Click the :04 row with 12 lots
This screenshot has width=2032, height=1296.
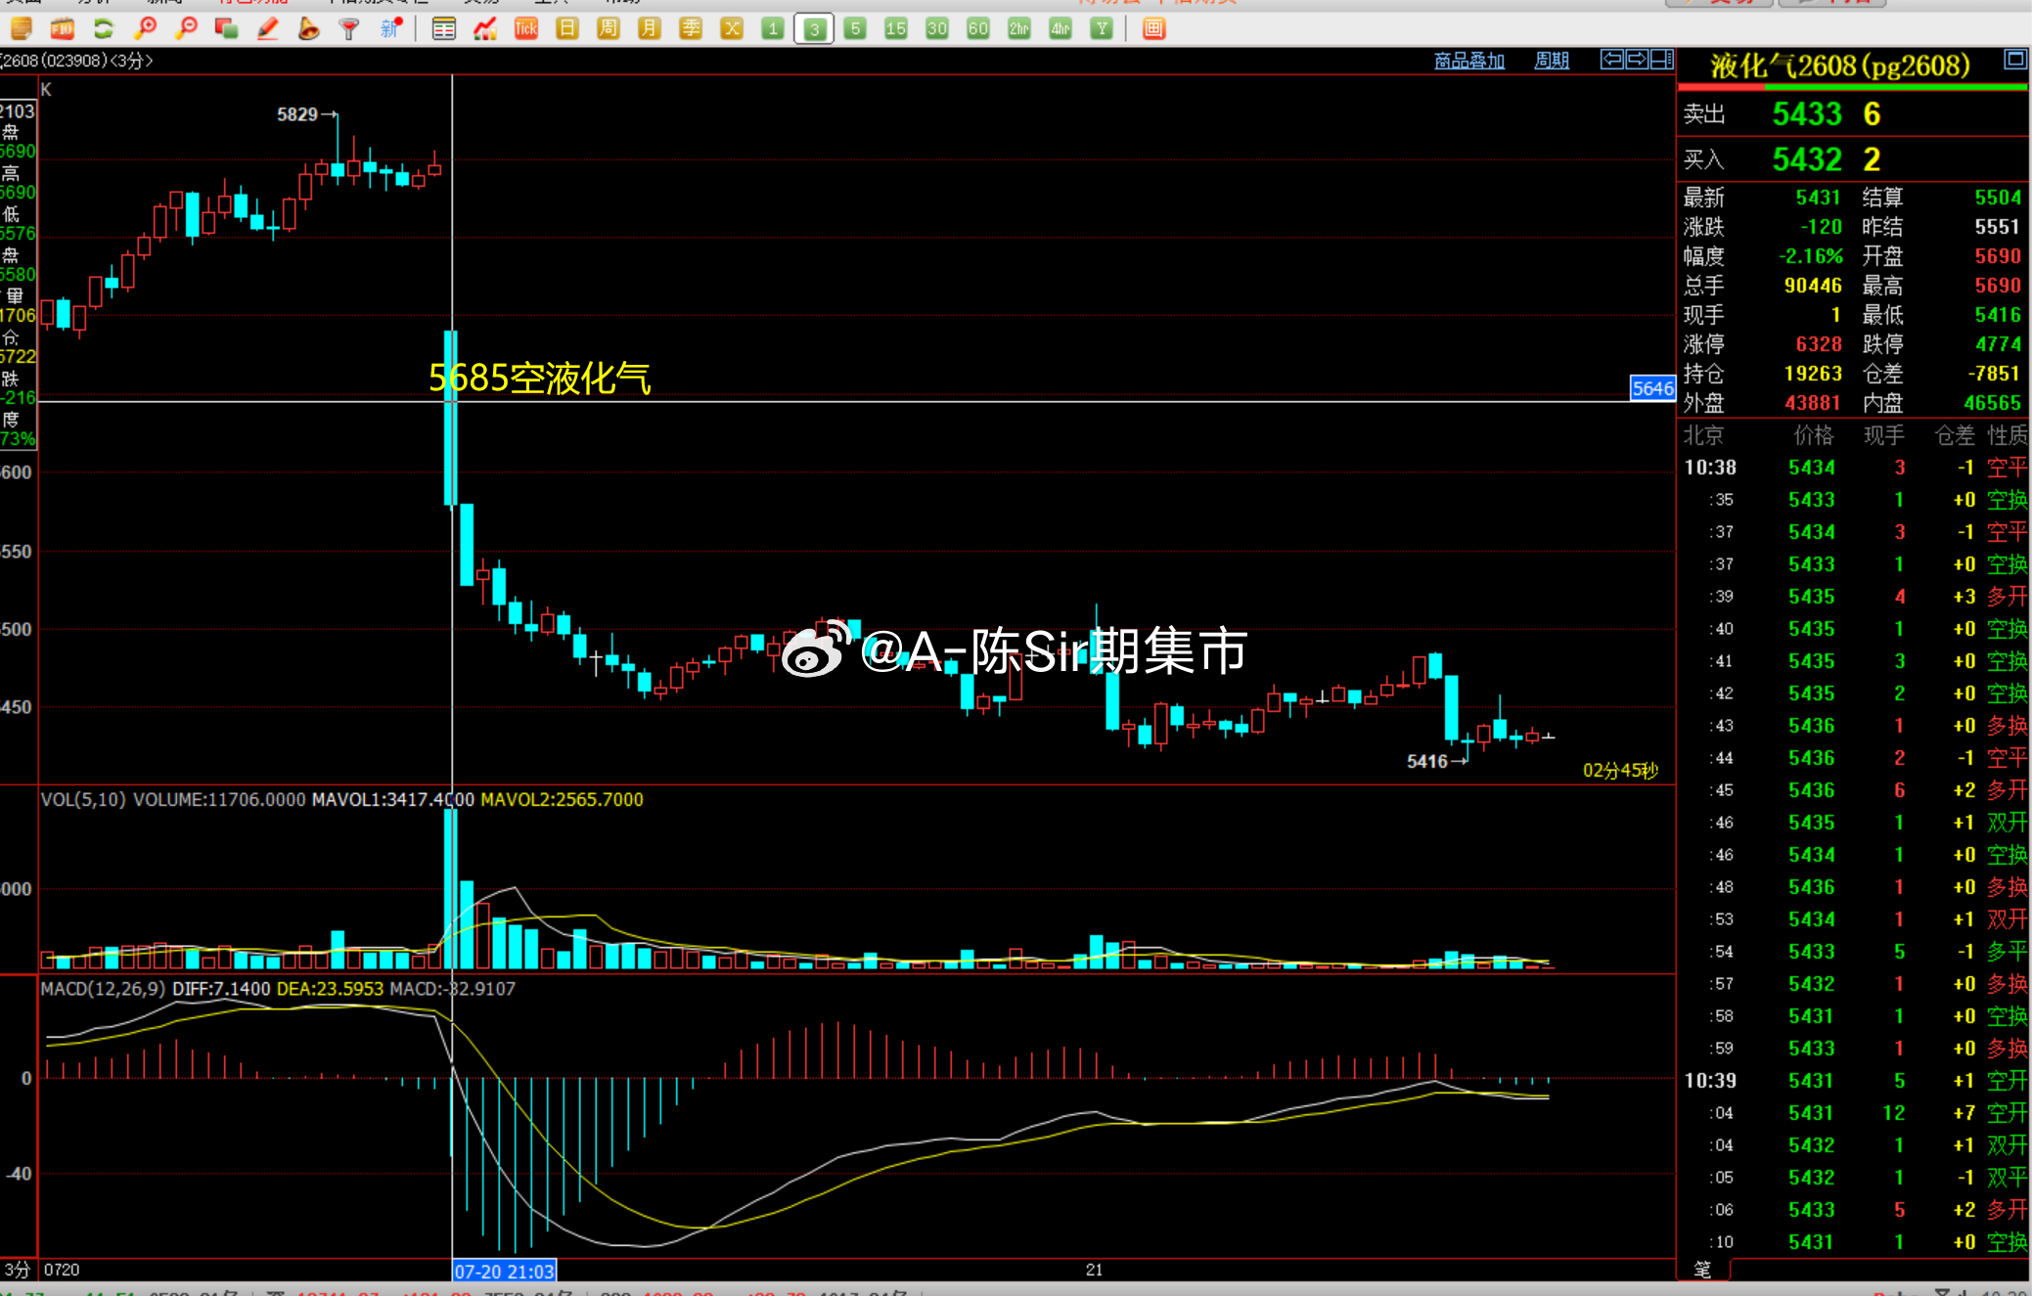1854,1113
